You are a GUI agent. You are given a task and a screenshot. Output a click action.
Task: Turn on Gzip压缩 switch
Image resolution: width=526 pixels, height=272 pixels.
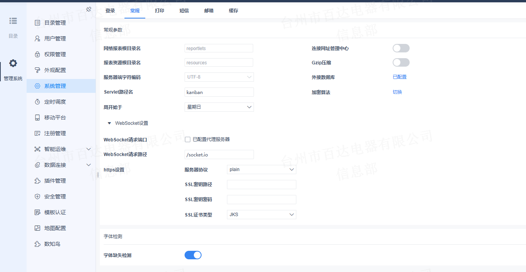pyautogui.click(x=401, y=62)
